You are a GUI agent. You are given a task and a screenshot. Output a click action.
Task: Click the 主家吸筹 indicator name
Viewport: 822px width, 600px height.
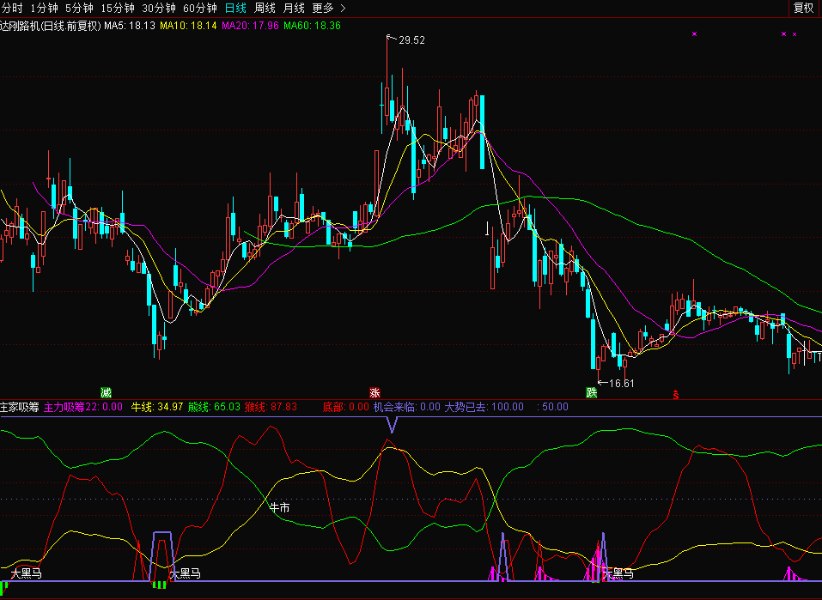[20, 406]
